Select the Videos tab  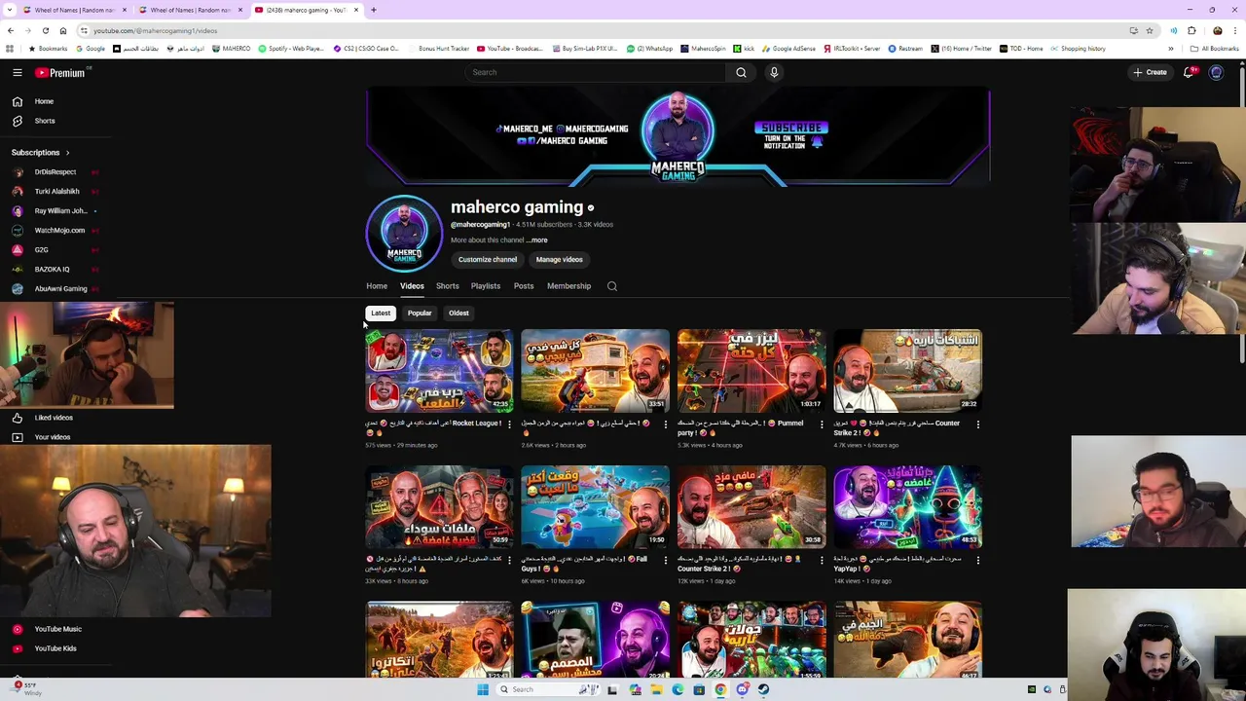tap(412, 286)
